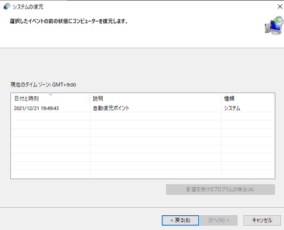Click the System Restore title bar icon
The image size is (284, 230).
[7, 7]
